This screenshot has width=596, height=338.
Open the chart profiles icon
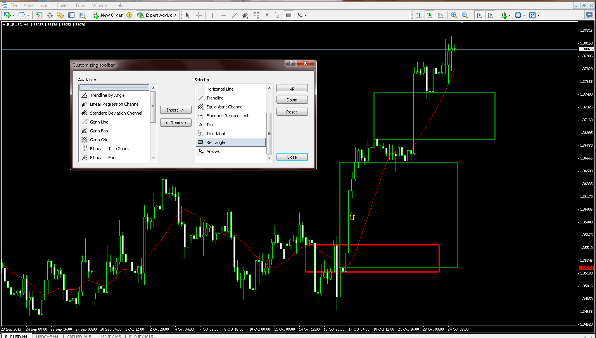pyautogui.click(x=22, y=15)
